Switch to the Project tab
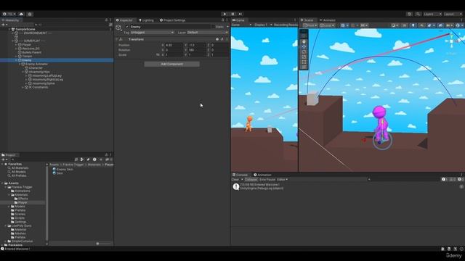 click(x=9, y=154)
